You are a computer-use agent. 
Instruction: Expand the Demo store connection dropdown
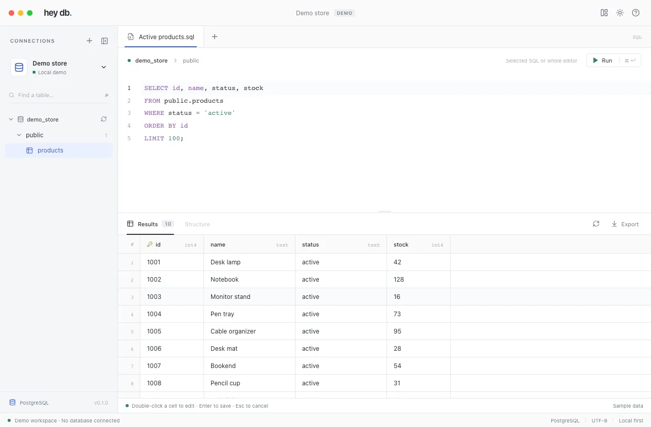[x=104, y=67]
